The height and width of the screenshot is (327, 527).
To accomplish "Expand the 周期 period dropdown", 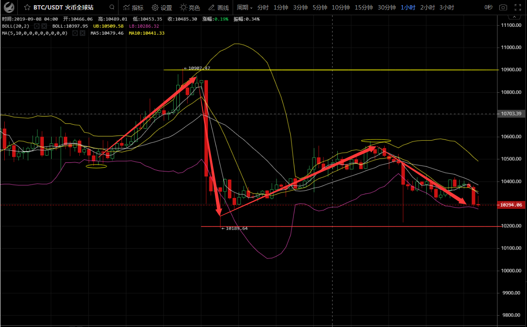I will click(x=244, y=7).
